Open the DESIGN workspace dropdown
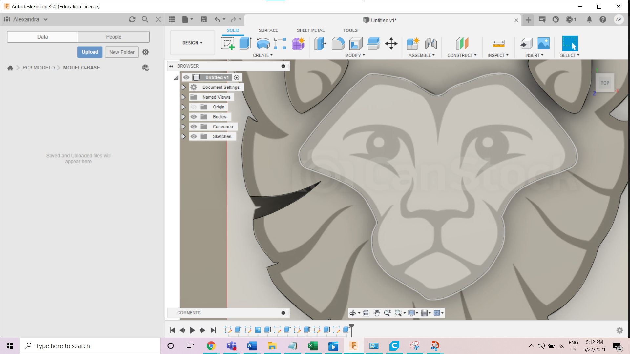Viewport: 630px width, 354px height. [x=192, y=43]
